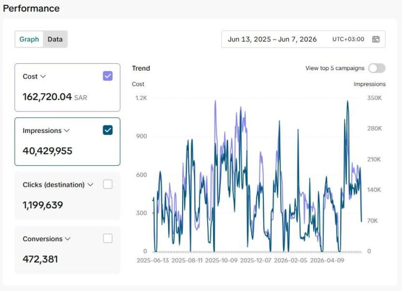
Task: Click the 1,199,639 clicks value
Action: 43,205
